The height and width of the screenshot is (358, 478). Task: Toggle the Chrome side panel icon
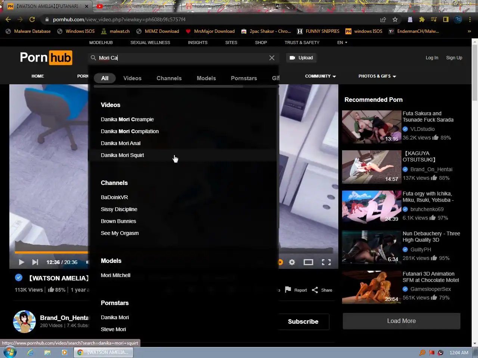tap(446, 19)
